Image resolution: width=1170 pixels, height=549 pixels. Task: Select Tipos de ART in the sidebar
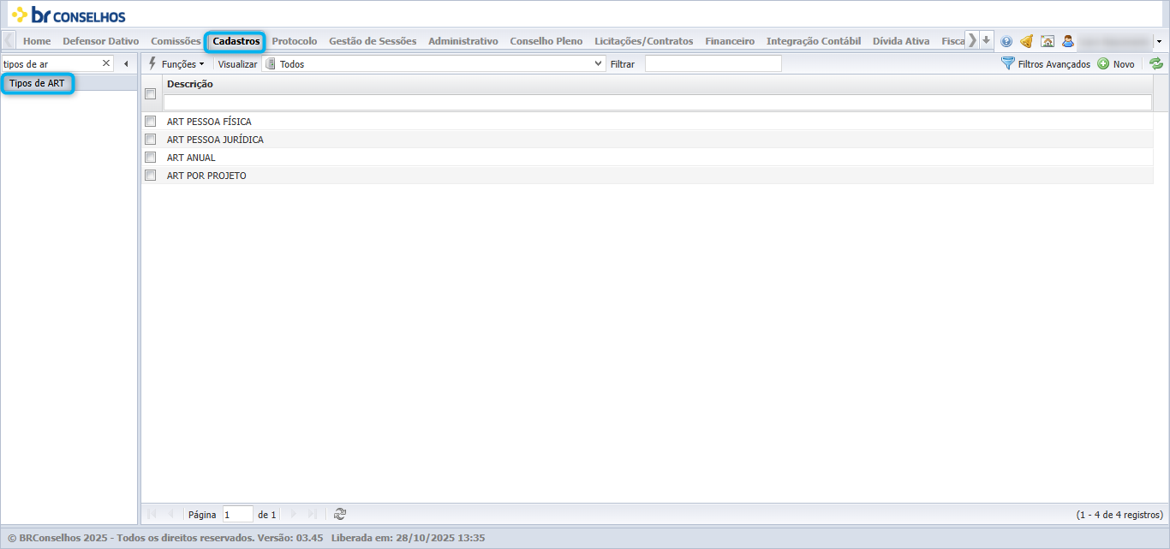pos(37,83)
